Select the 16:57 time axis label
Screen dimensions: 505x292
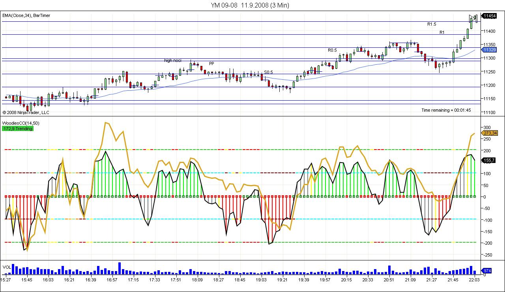coord(112,280)
